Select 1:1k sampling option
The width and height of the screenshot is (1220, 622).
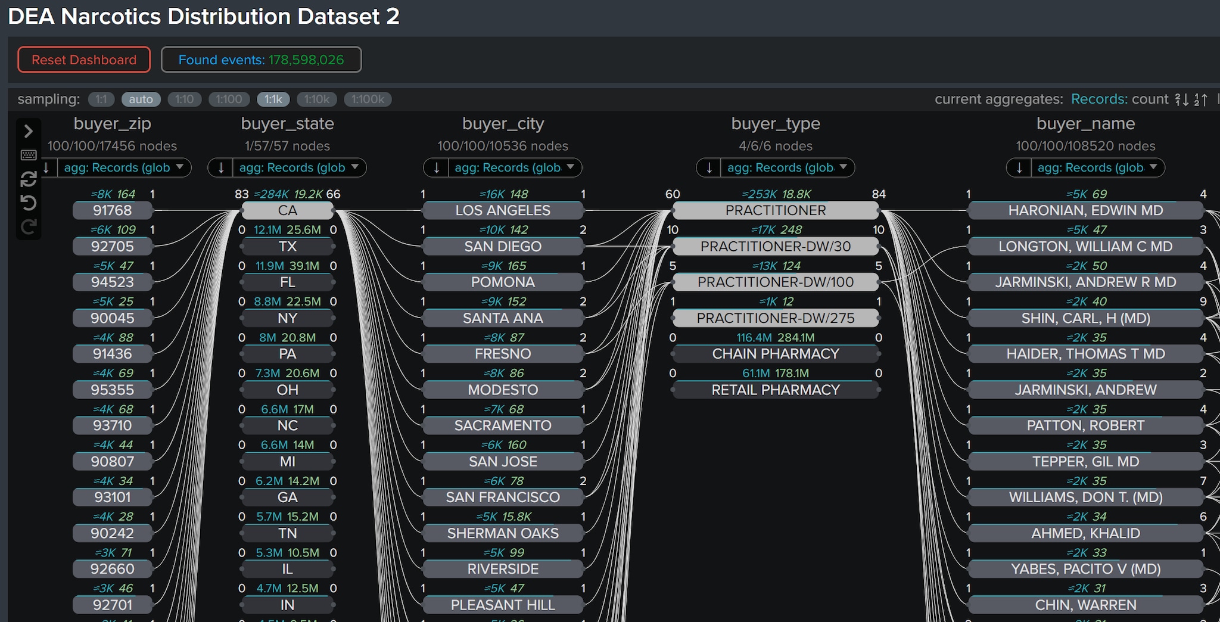click(273, 99)
